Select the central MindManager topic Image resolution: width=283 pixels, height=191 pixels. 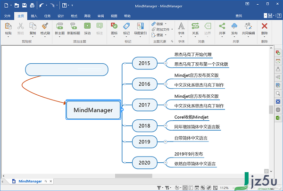(93, 110)
